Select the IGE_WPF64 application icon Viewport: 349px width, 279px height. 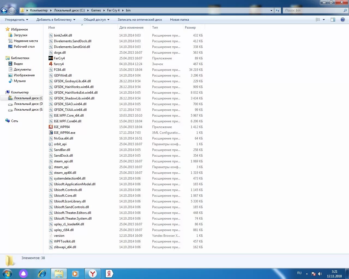click(x=51, y=127)
